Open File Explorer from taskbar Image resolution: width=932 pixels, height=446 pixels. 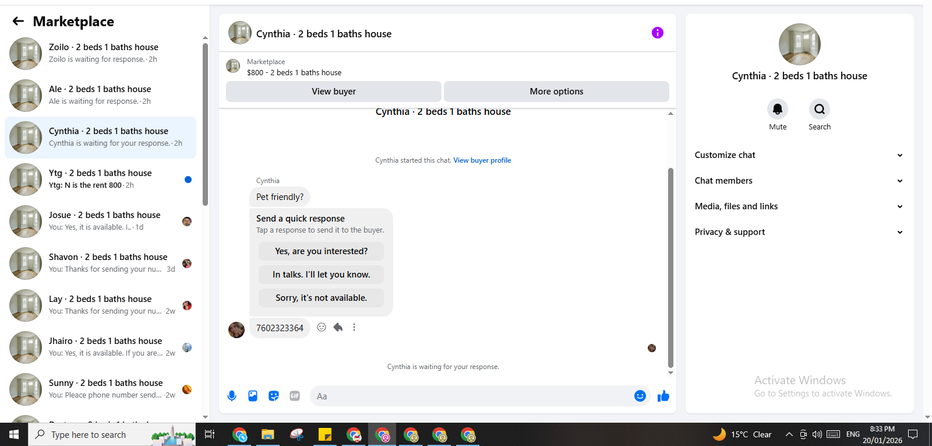[x=268, y=434]
